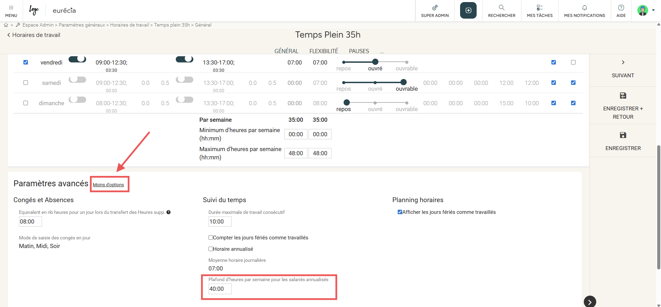This screenshot has width=661, height=307.
Task: Click the Enregistrer save icon
Action: 623,135
